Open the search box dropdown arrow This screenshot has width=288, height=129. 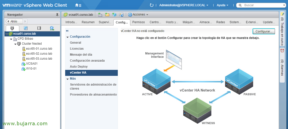[x=284, y=5]
